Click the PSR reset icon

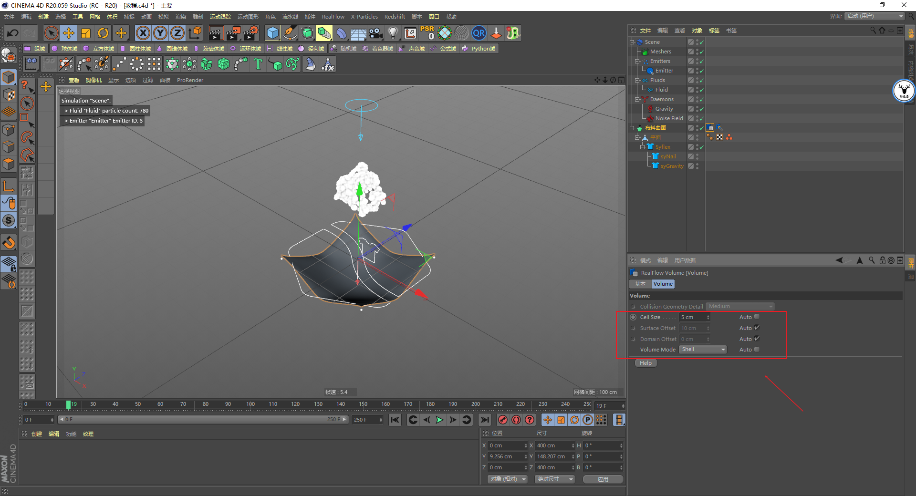(427, 33)
